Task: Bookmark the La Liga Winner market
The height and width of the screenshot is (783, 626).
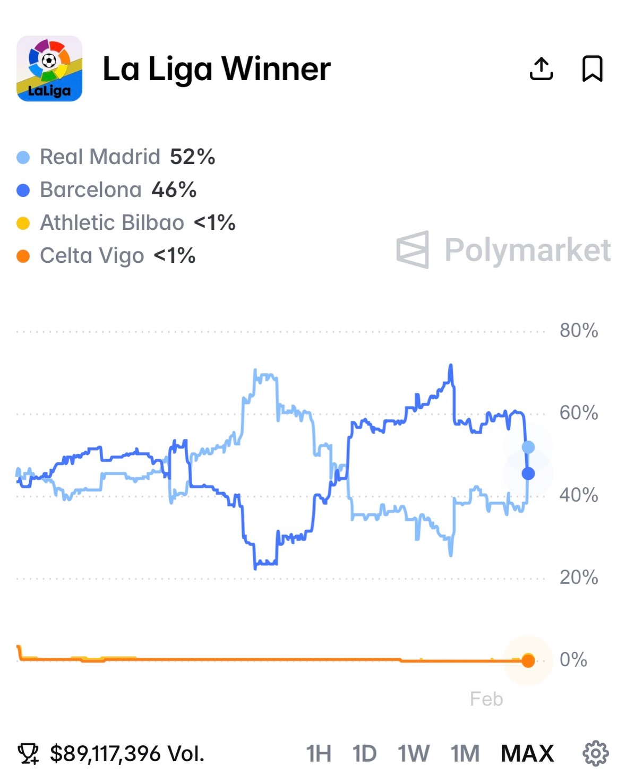Action: coord(592,68)
